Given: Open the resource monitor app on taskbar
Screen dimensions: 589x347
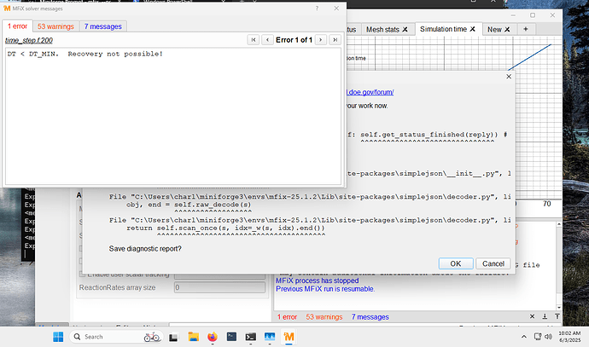Looking at the screenshot, I should click(x=270, y=337).
